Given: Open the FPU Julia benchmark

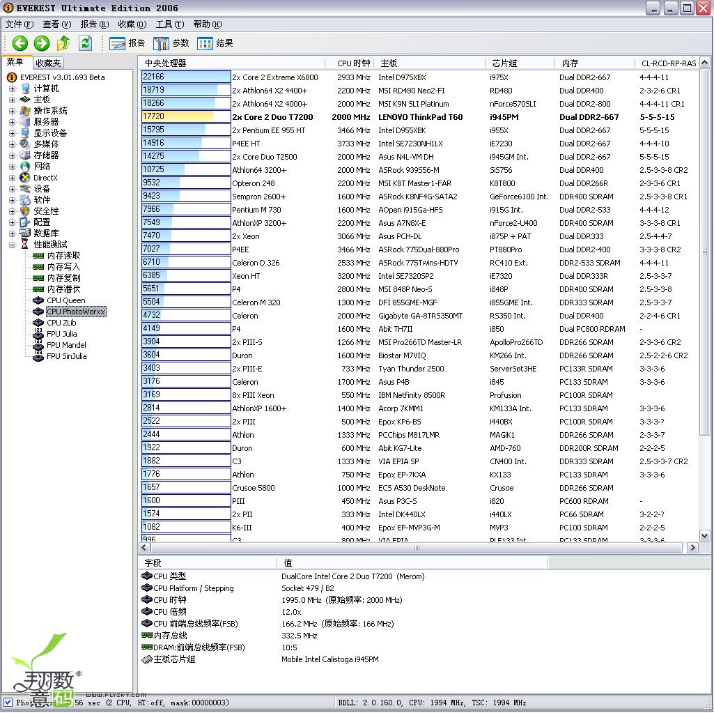Looking at the screenshot, I should click(x=61, y=334).
